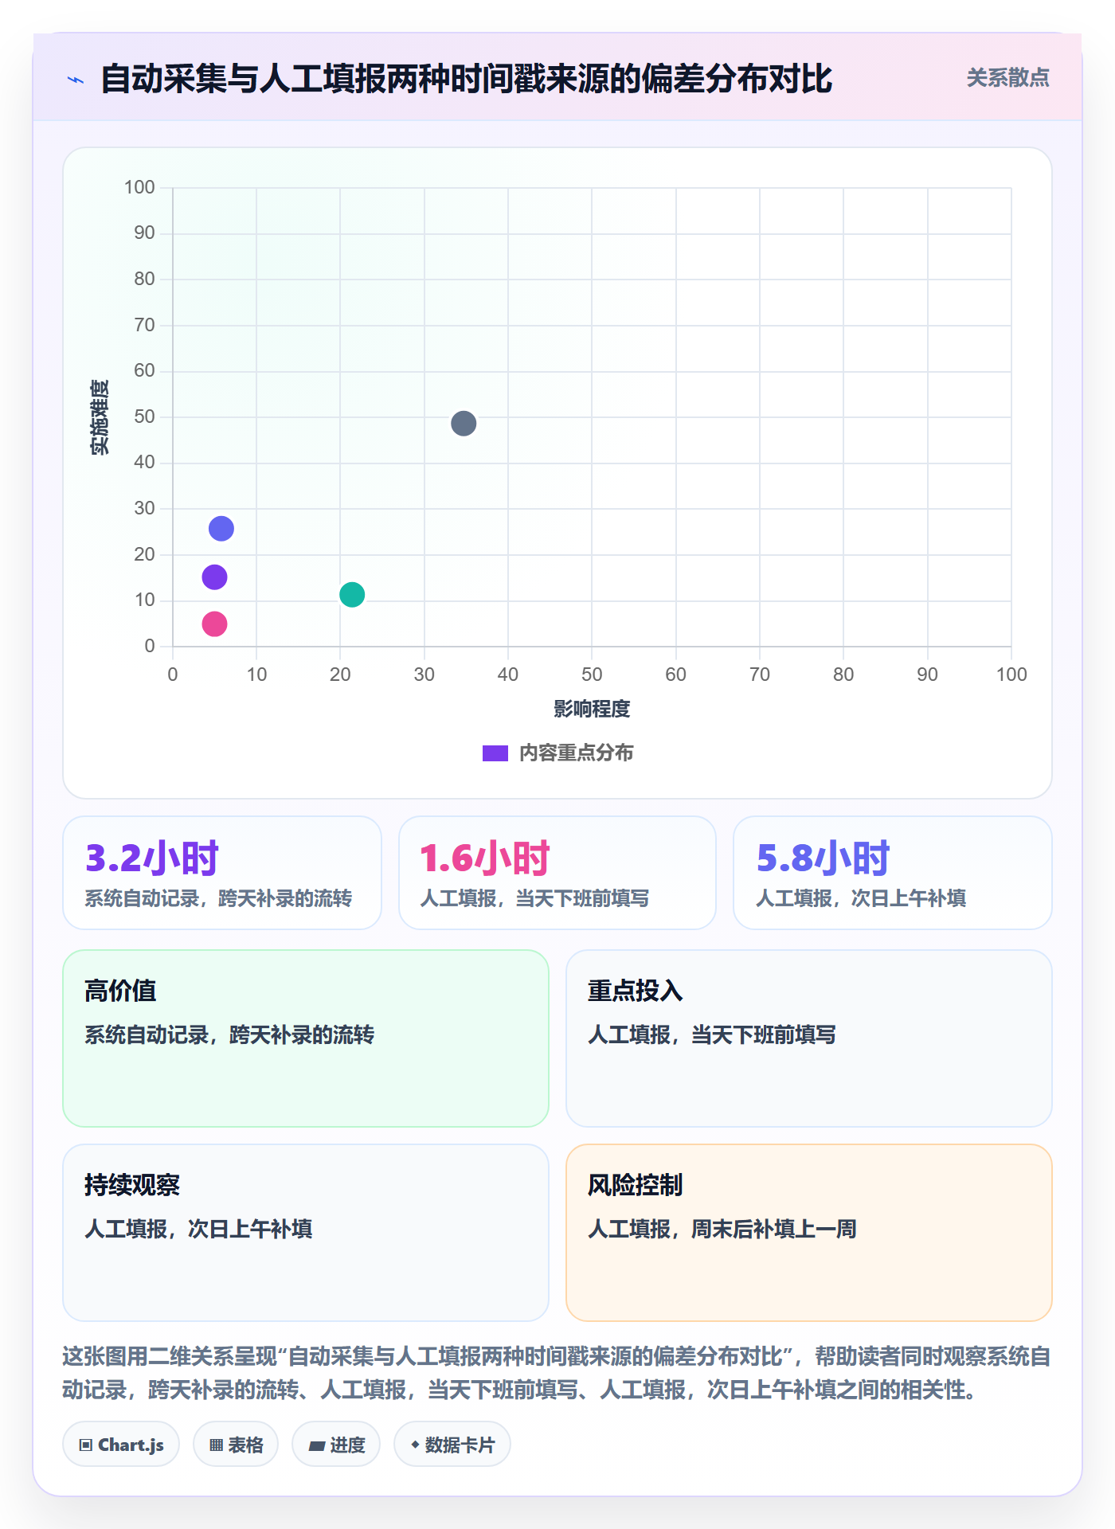Click the 50 tick label on the x-axis
1115x1529 pixels.
click(x=592, y=675)
